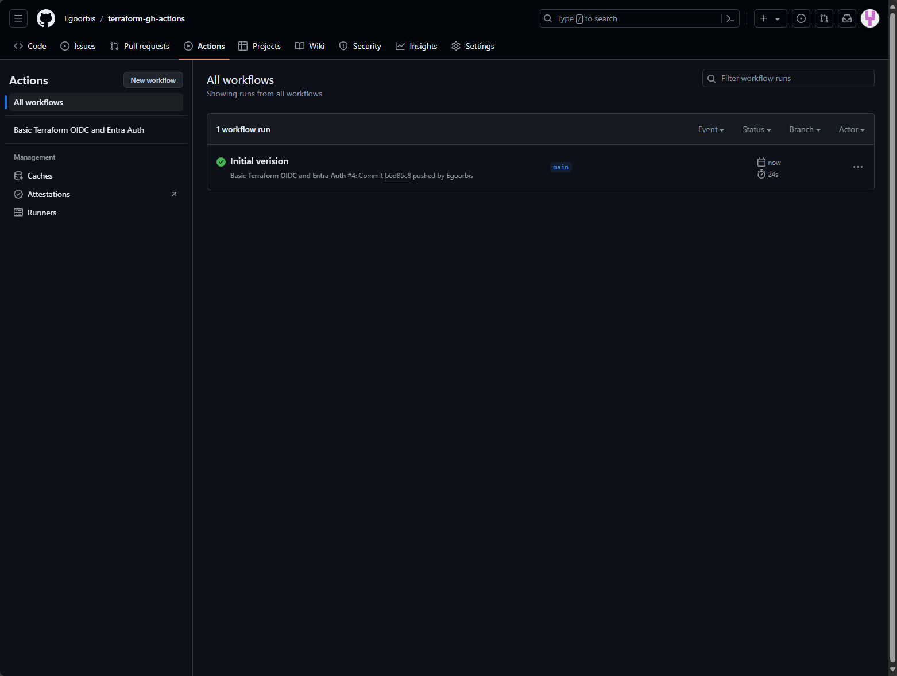Open the hamburger navigation menu
Image resolution: width=897 pixels, height=676 pixels.
coord(18,18)
